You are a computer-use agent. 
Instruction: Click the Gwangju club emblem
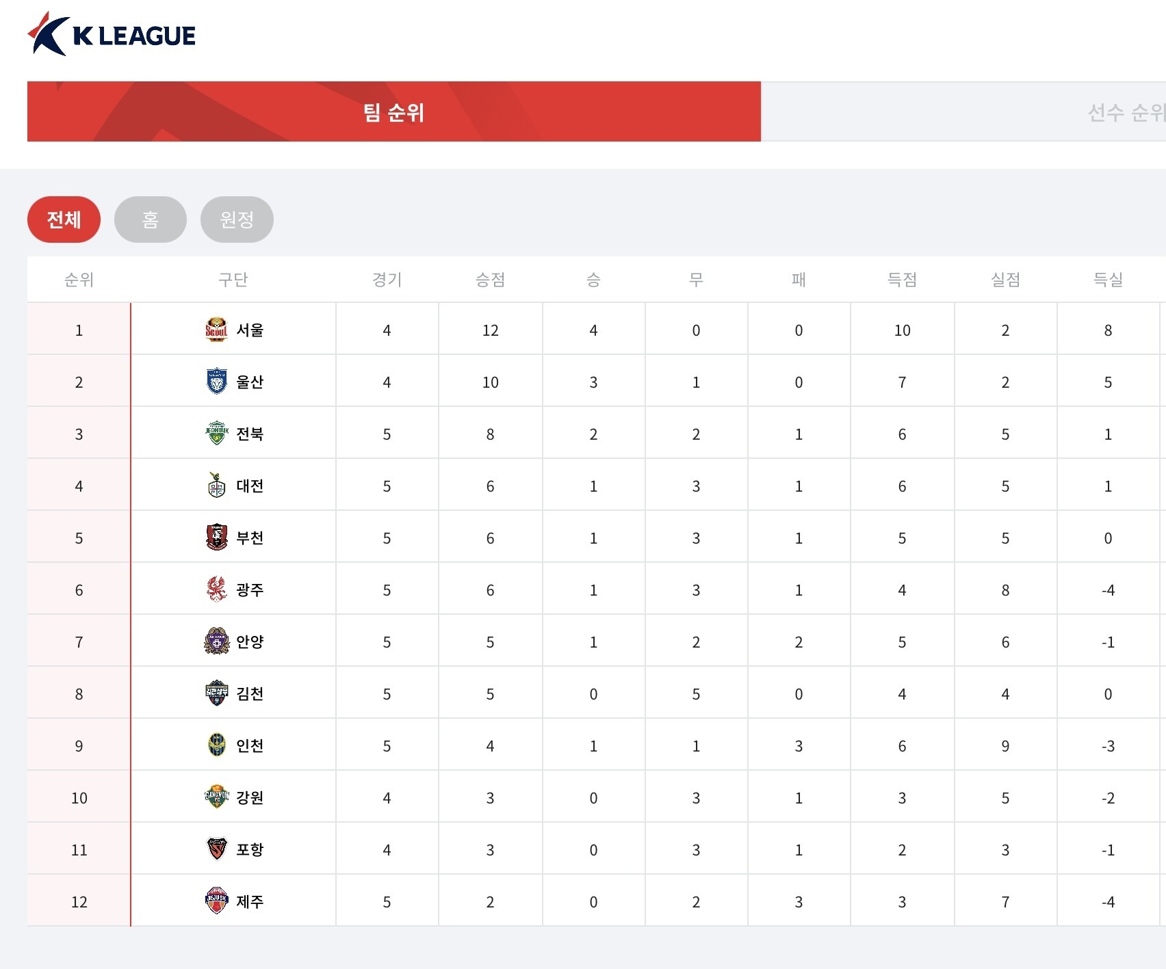(x=216, y=589)
